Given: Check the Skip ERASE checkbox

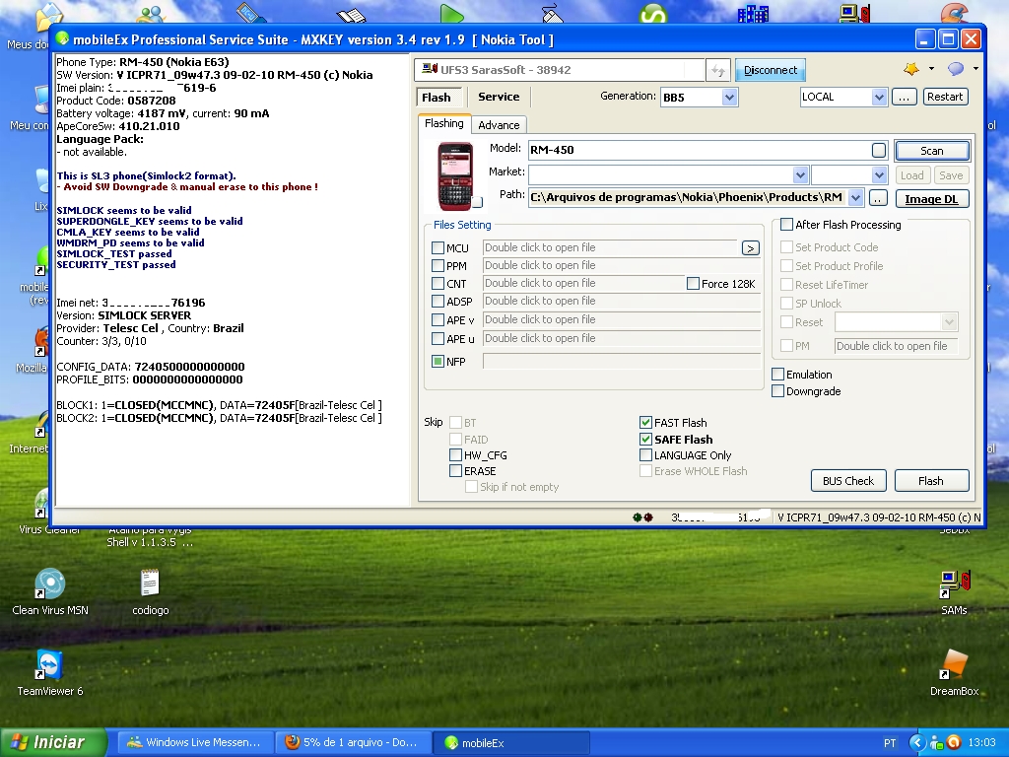Looking at the screenshot, I should (x=455, y=470).
